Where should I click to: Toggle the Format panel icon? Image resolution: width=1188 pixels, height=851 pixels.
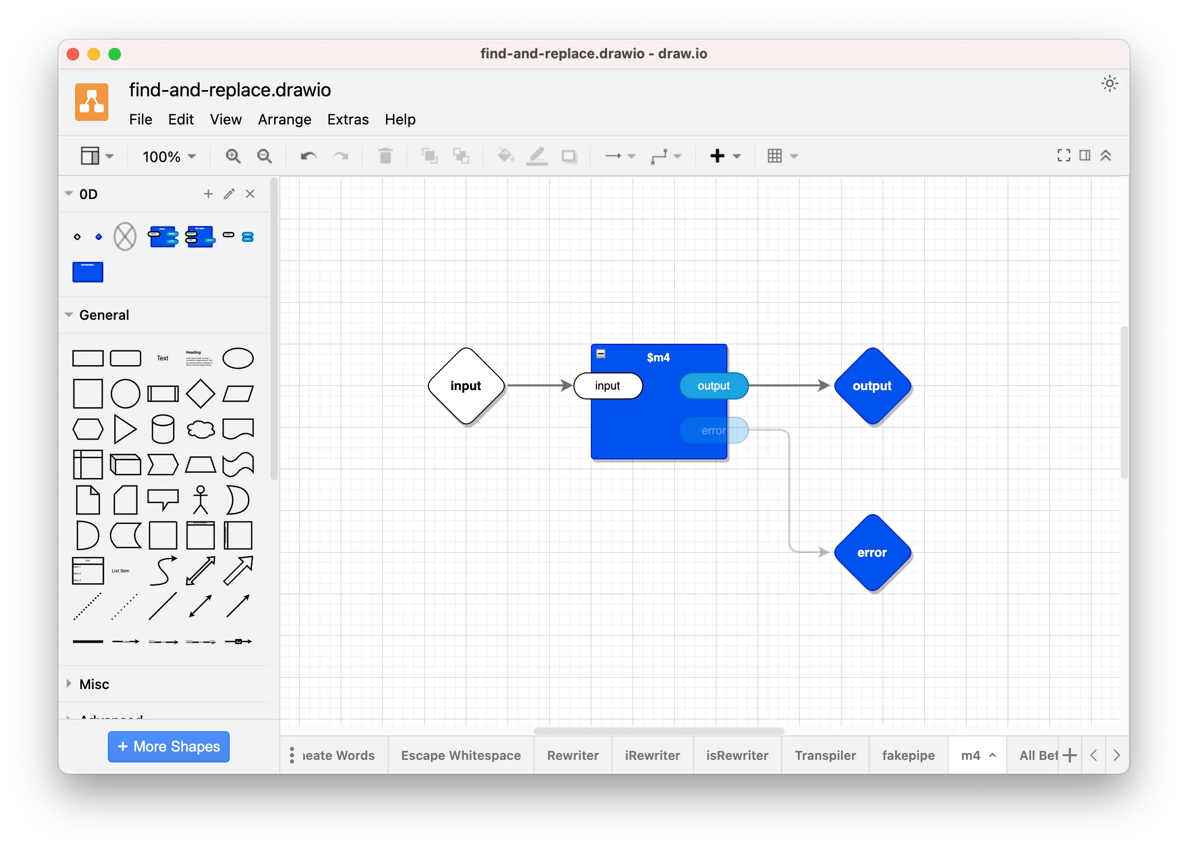[1085, 156]
